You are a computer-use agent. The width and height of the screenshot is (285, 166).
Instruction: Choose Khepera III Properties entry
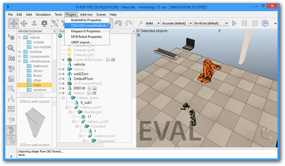tap(87, 31)
